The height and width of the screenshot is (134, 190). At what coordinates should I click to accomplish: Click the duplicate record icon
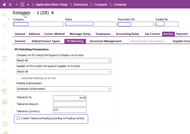click(x=5, y=47)
